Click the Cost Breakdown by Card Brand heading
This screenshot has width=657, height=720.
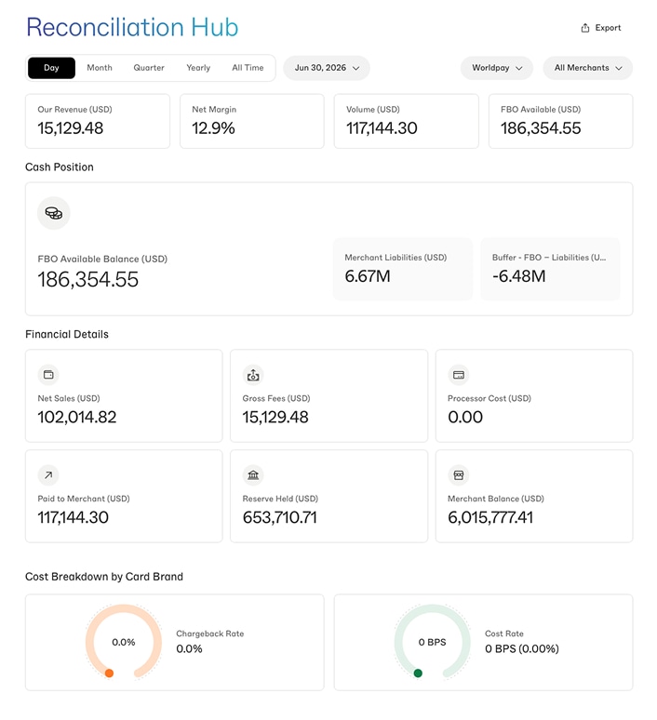point(104,577)
